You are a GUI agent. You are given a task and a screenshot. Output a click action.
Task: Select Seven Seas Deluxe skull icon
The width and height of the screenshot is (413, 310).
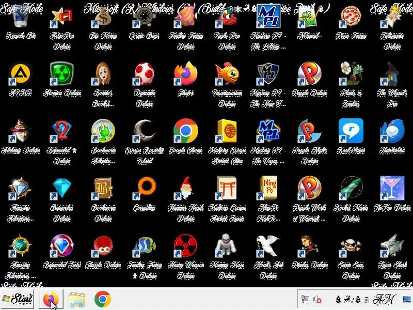click(351, 245)
